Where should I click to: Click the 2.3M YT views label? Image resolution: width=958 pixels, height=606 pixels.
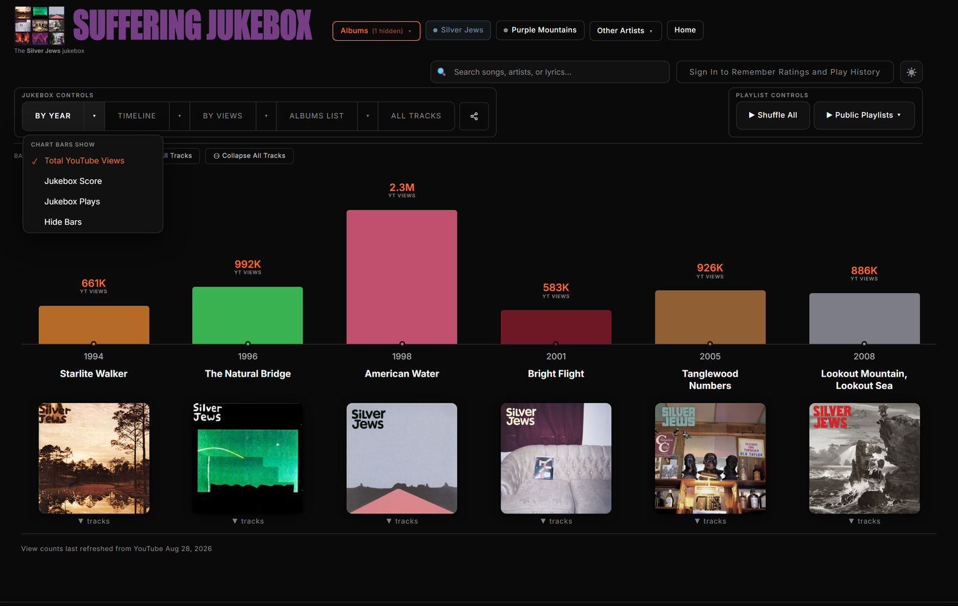402,190
